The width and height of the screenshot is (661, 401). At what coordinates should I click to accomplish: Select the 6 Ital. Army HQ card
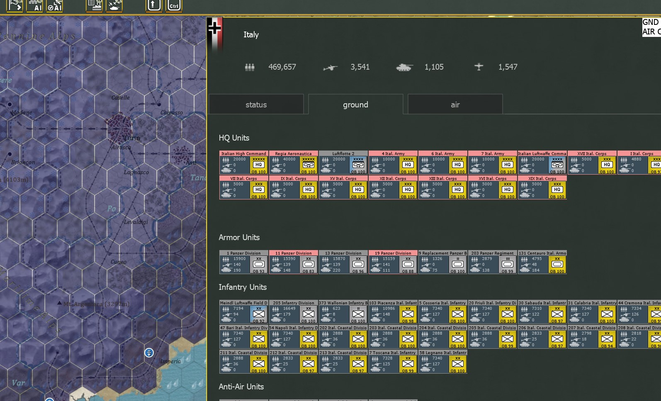click(x=443, y=163)
